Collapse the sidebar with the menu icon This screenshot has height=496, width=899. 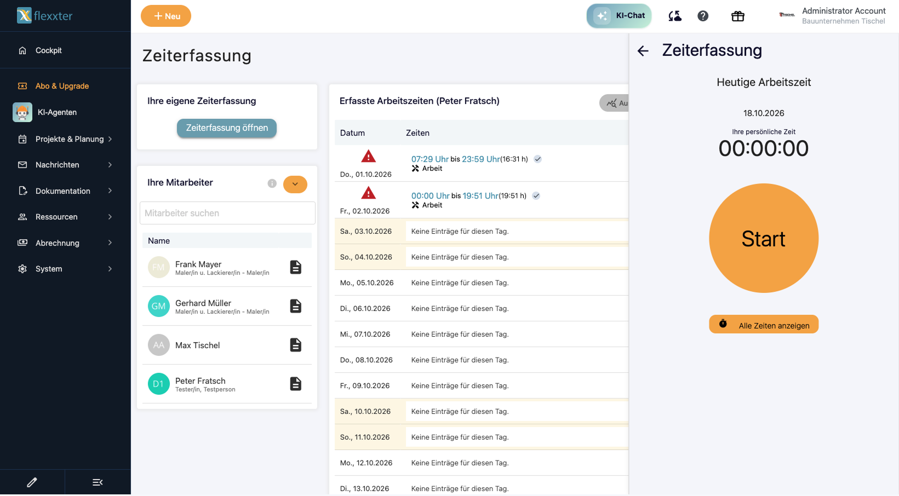[x=98, y=482]
